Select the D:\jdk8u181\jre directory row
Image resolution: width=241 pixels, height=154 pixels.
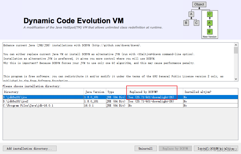pyautogui.click(x=120, y=97)
